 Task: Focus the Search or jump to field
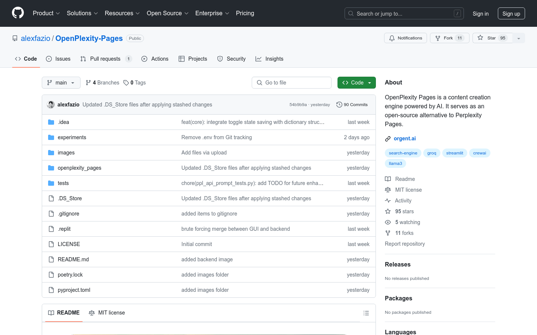404,13
